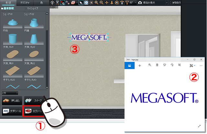Click the 文字シール text sticker button
207x134 pixels.
click(12, 110)
